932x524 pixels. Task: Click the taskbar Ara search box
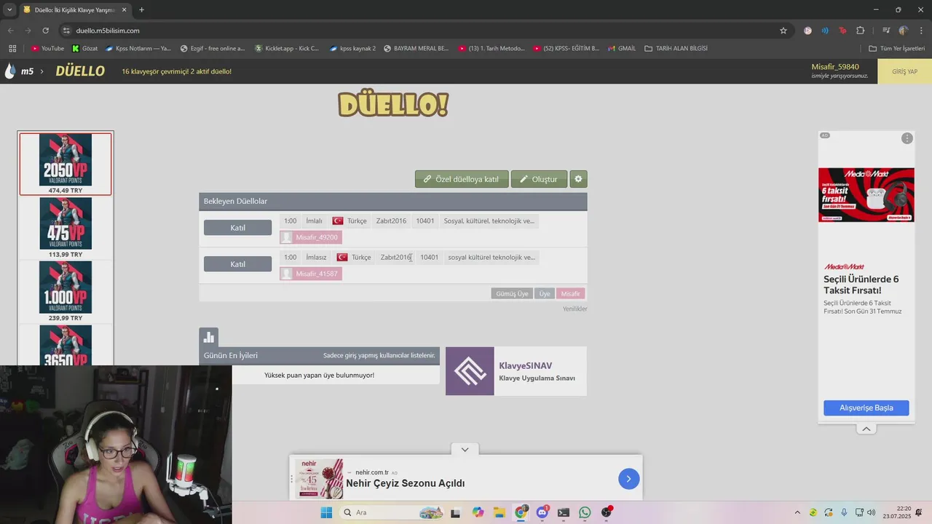pyautogui.click(x=392, y=512)
